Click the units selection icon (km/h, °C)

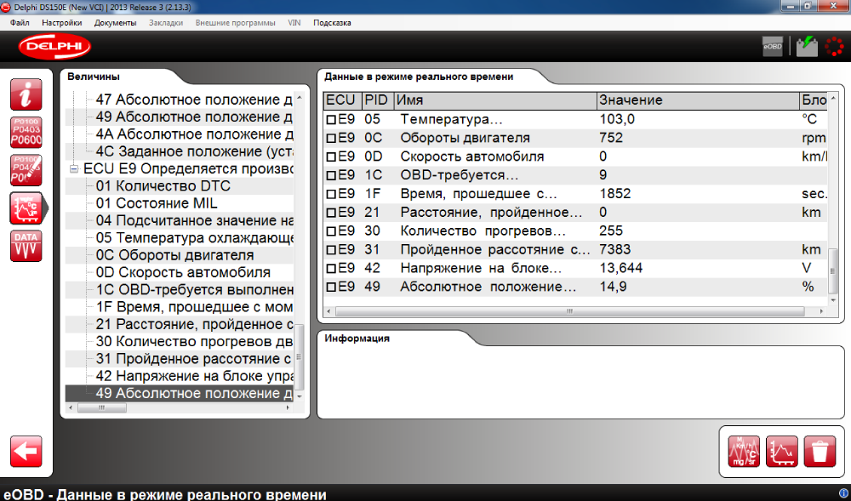[x=744, y=451]
